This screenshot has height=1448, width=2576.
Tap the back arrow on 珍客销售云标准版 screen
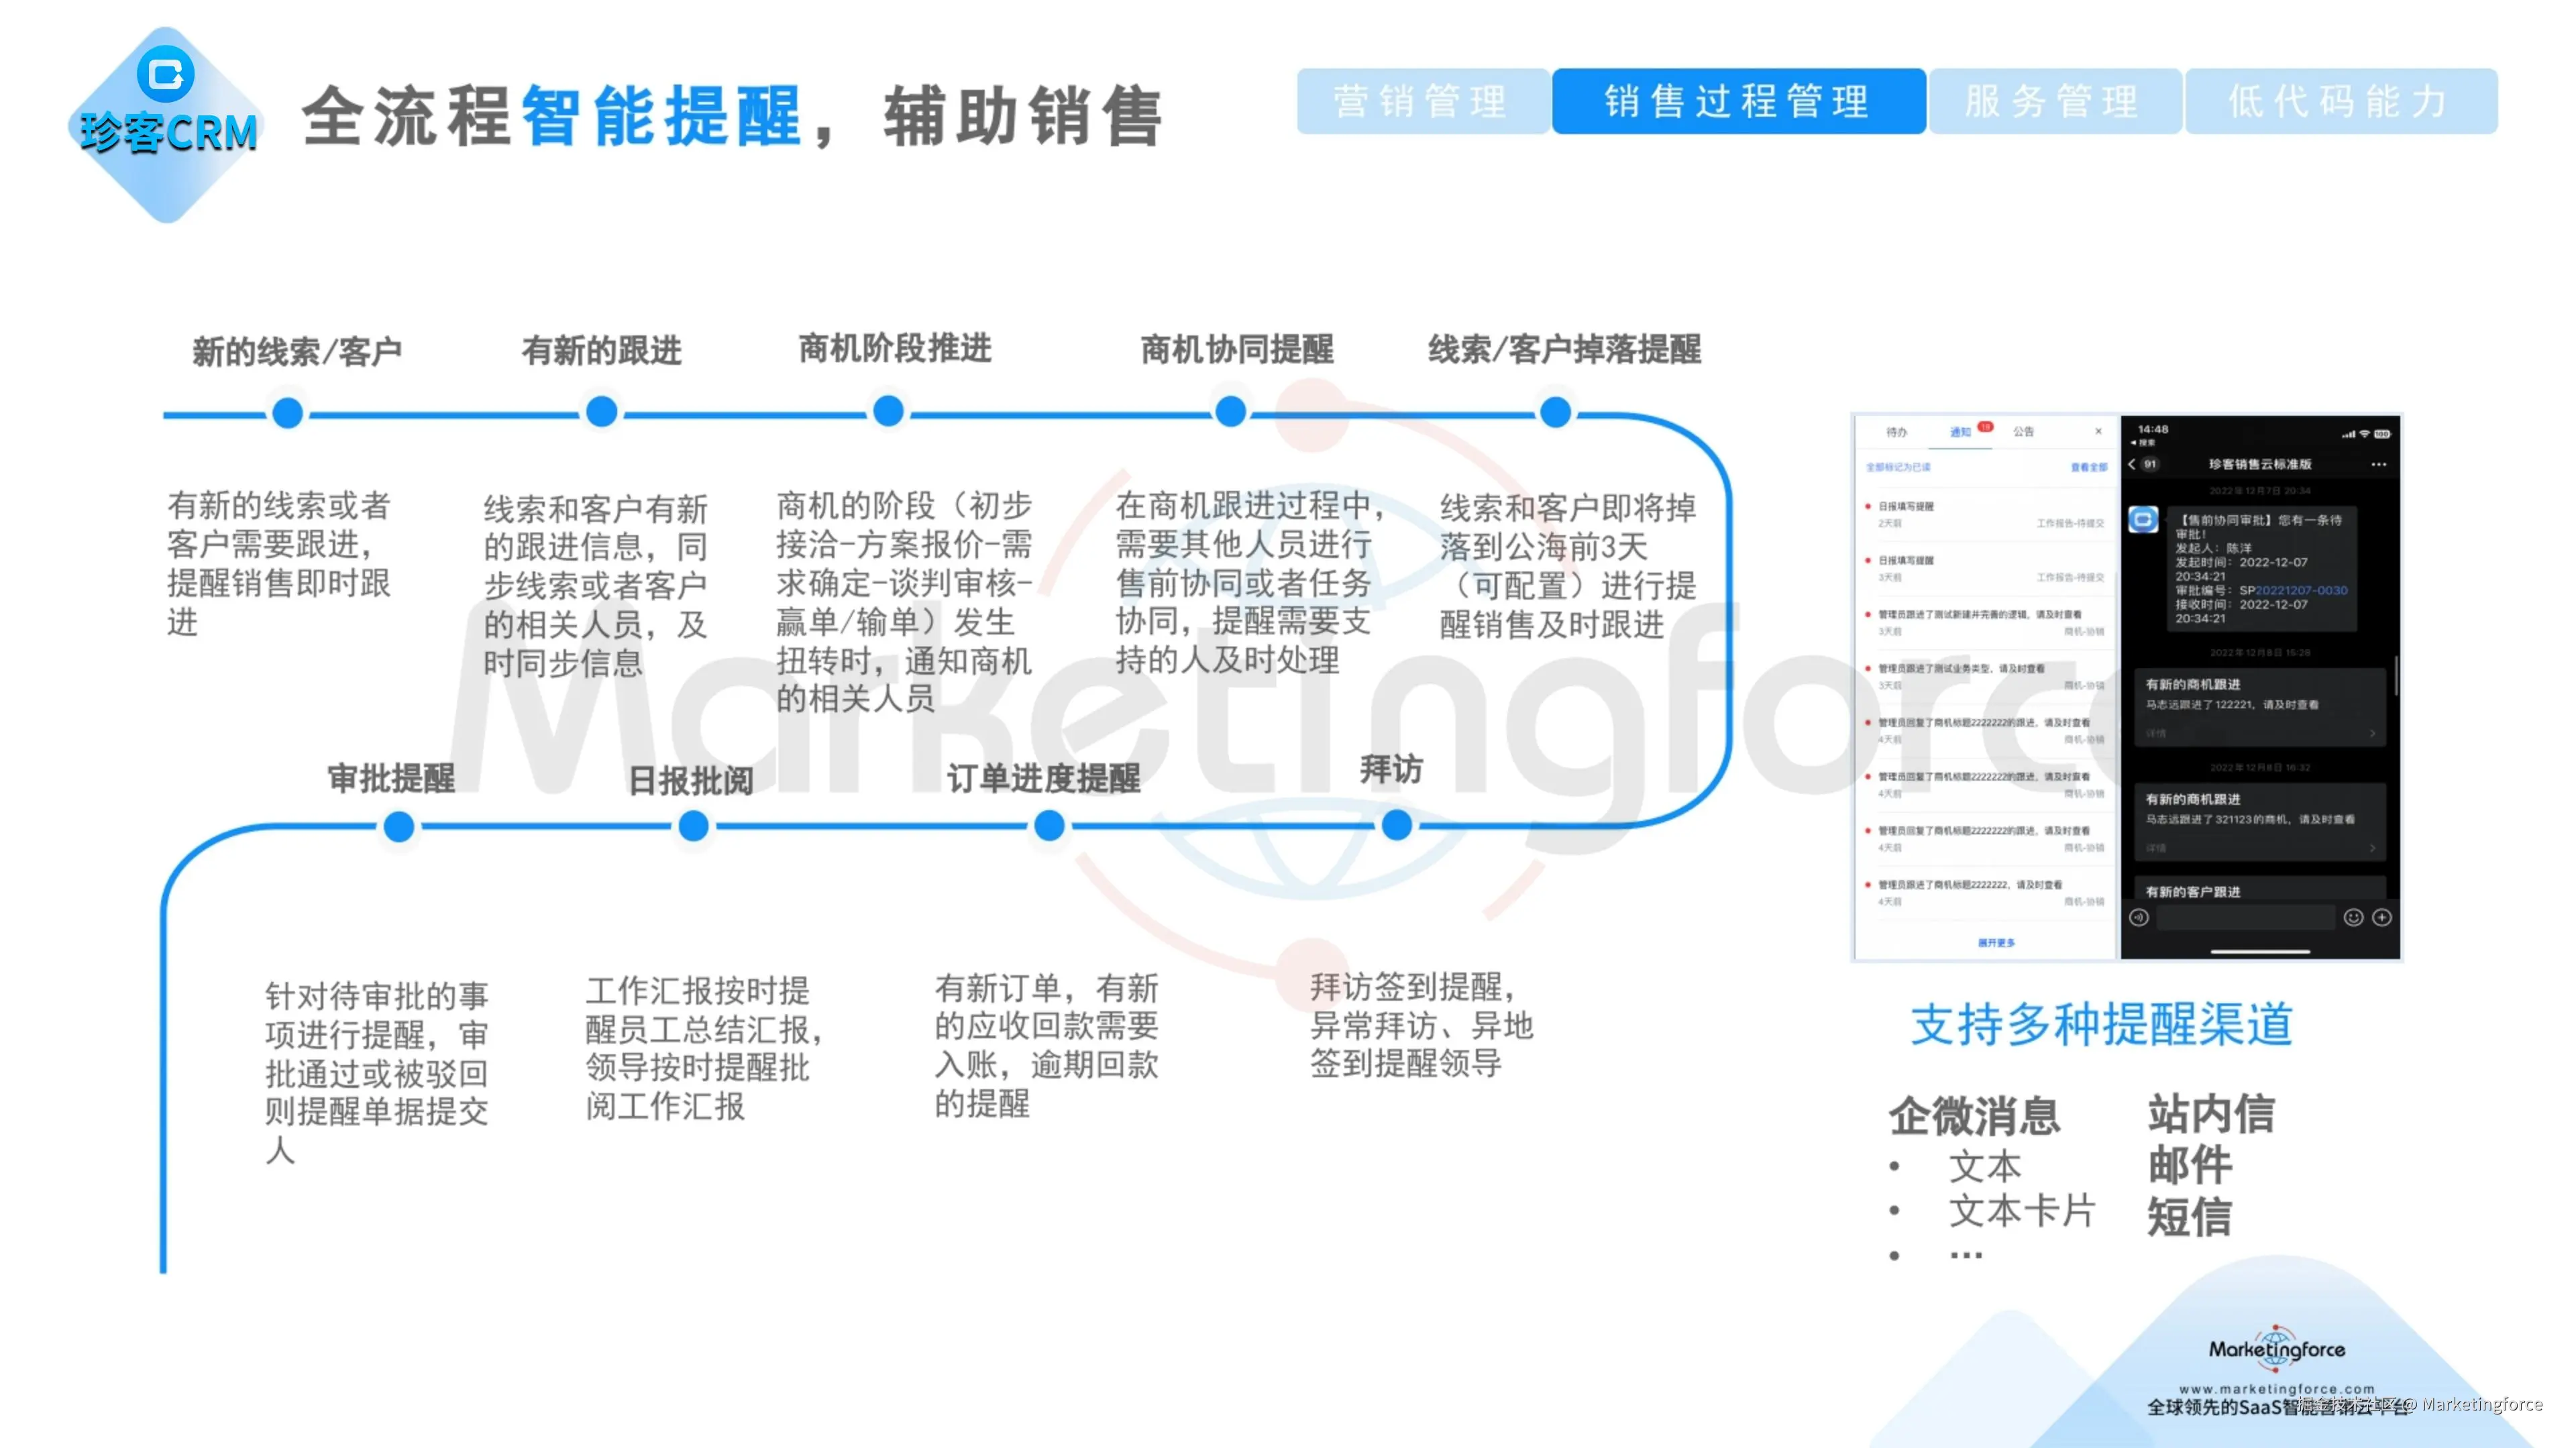click(x=2132, y=465)
